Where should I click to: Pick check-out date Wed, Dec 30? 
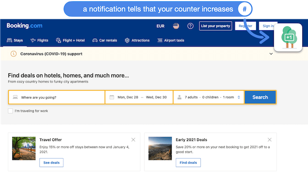tap(156, 97)
